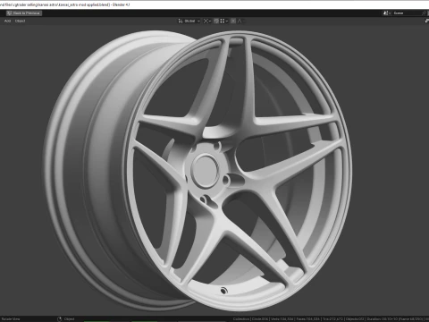Open the Object menu in viewport header
Screen dimensions: 429x322
21,21
